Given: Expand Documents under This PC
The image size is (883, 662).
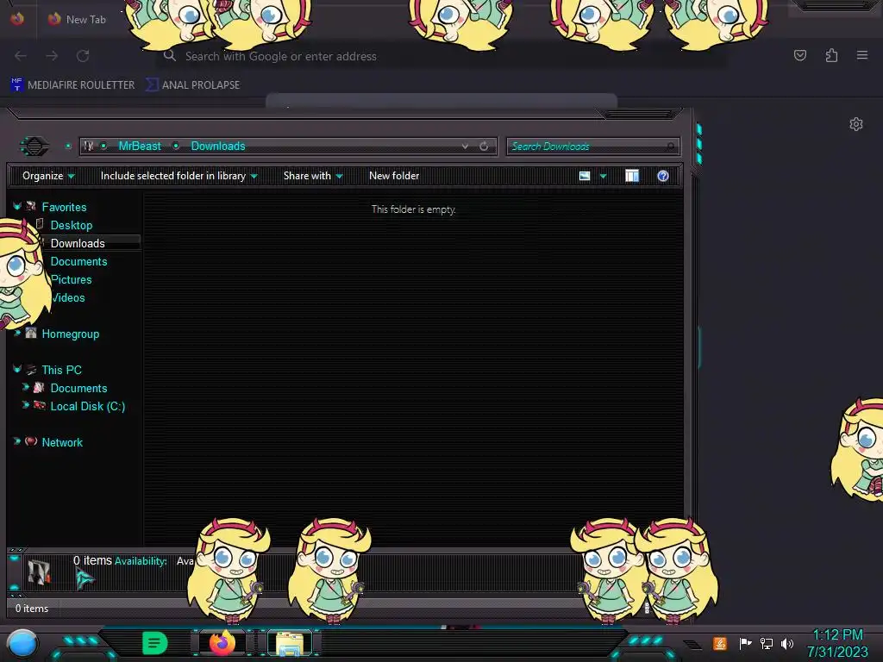Looking at the screenshot, I should pos(25,387).
